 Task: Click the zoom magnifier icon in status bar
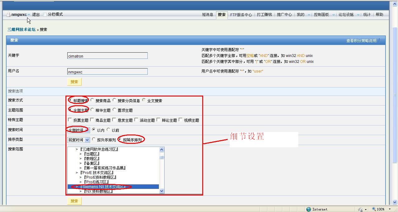tap(374, 209)
